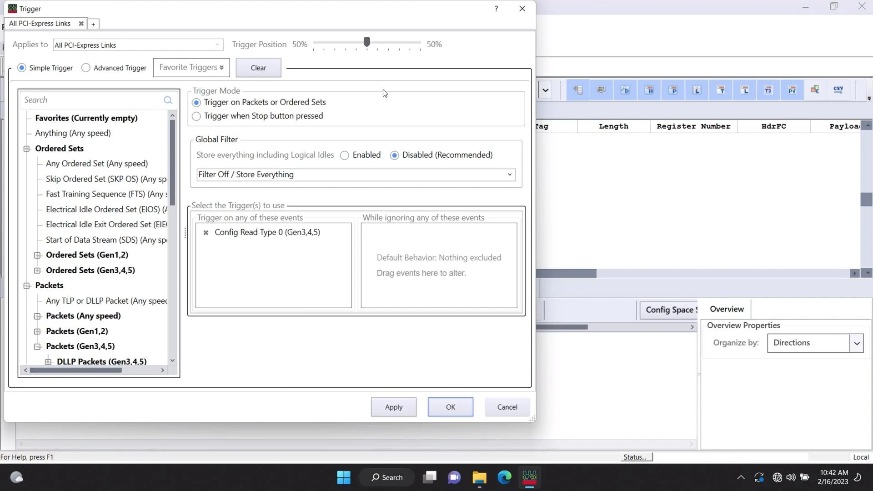The image size is (873, 491).
Task: Cancel the Trigger dialog
Action: [x=507, y=407]
